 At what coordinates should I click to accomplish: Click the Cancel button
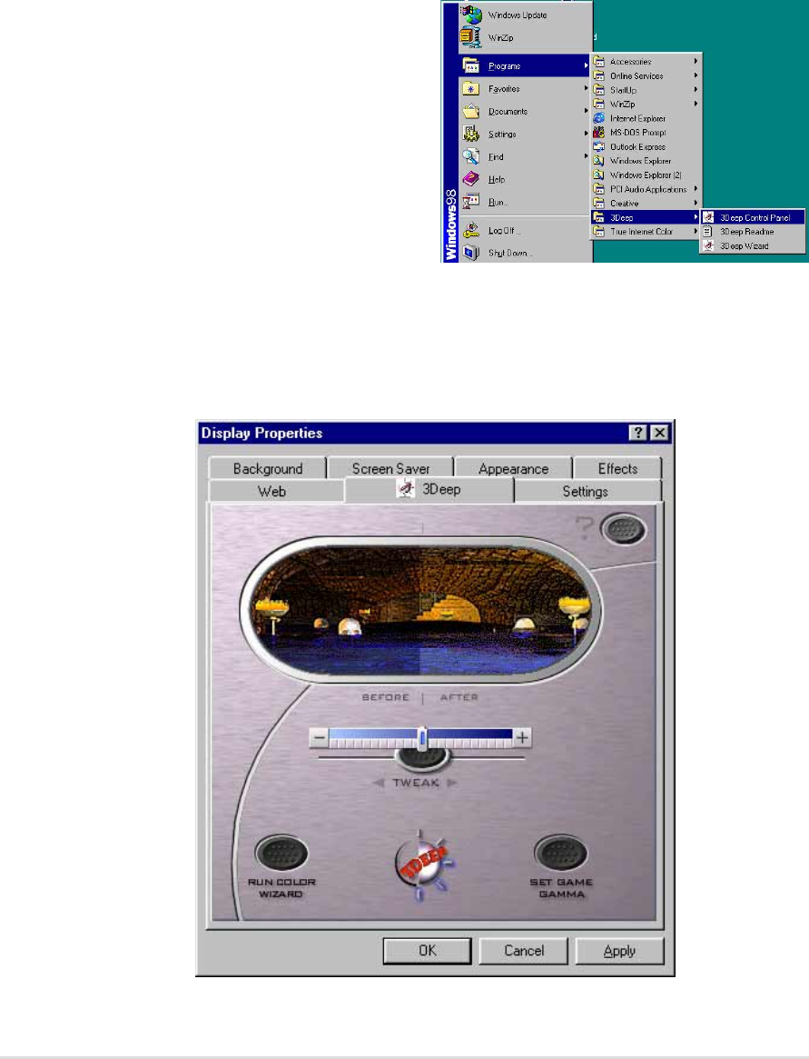coord(524,951)
